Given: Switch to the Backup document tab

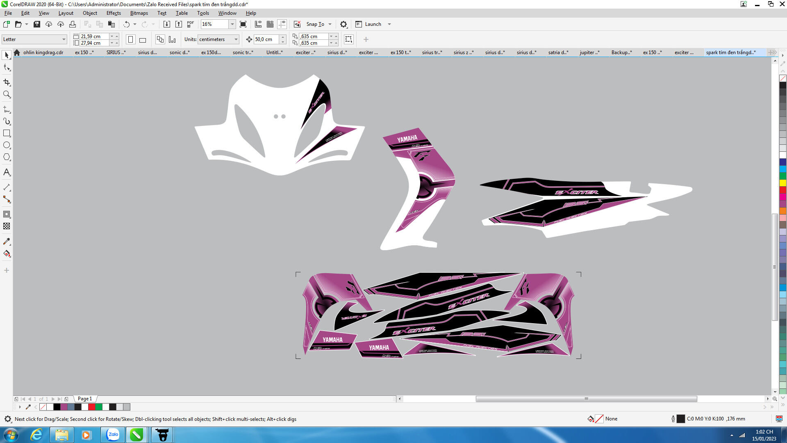Looking at the screenshot, I should click(621, 53).
